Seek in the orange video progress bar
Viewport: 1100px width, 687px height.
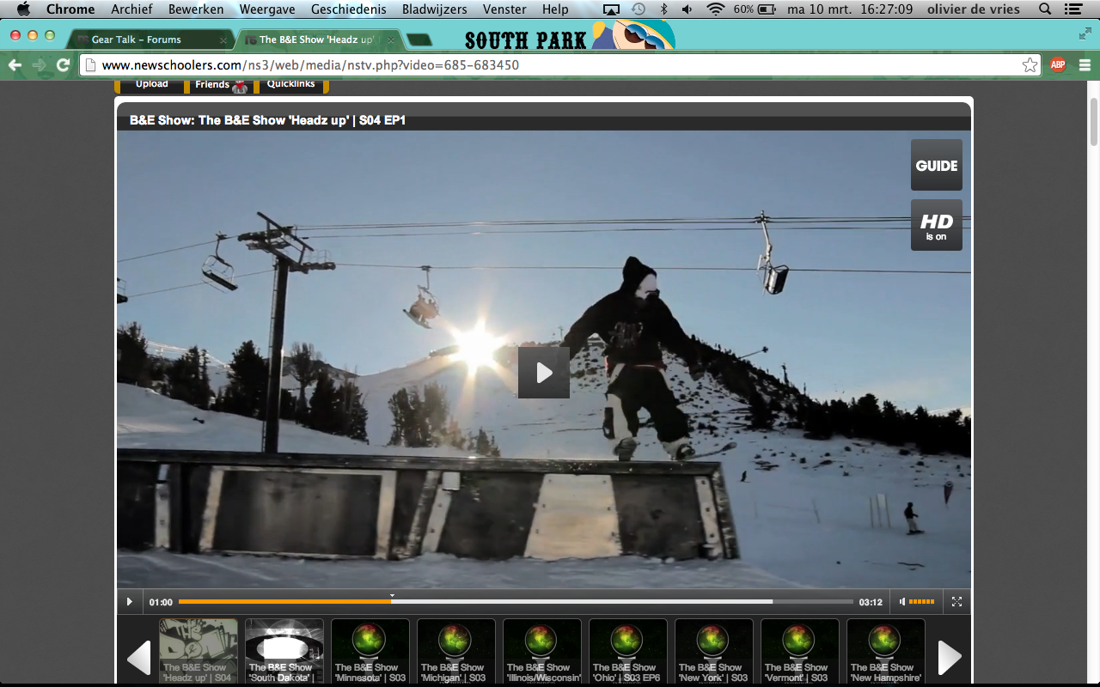pos(516,602)
